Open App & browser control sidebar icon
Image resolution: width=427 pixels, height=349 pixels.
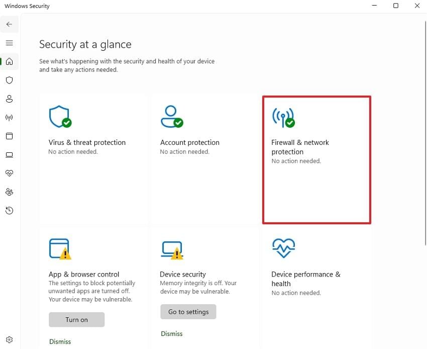tap(9, 136)
